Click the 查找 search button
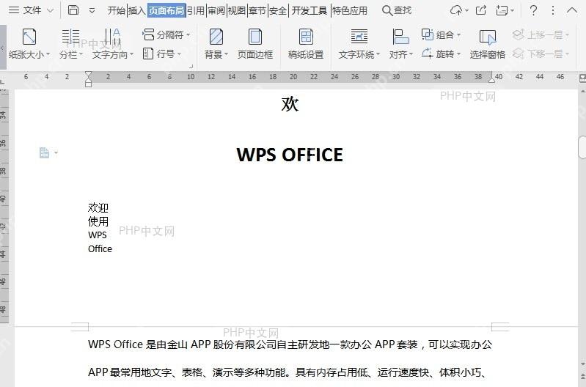 (x=397, y=10)
